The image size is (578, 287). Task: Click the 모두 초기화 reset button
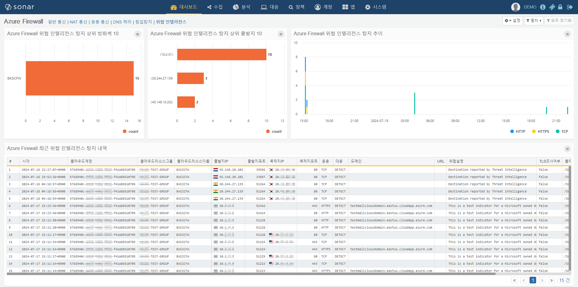coord(559,20)
